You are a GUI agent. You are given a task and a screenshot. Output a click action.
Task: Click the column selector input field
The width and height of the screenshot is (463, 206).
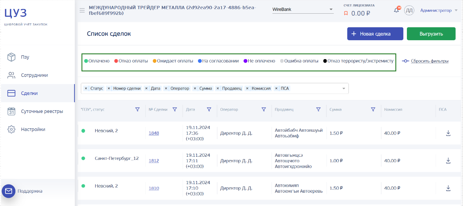(215, 88)
